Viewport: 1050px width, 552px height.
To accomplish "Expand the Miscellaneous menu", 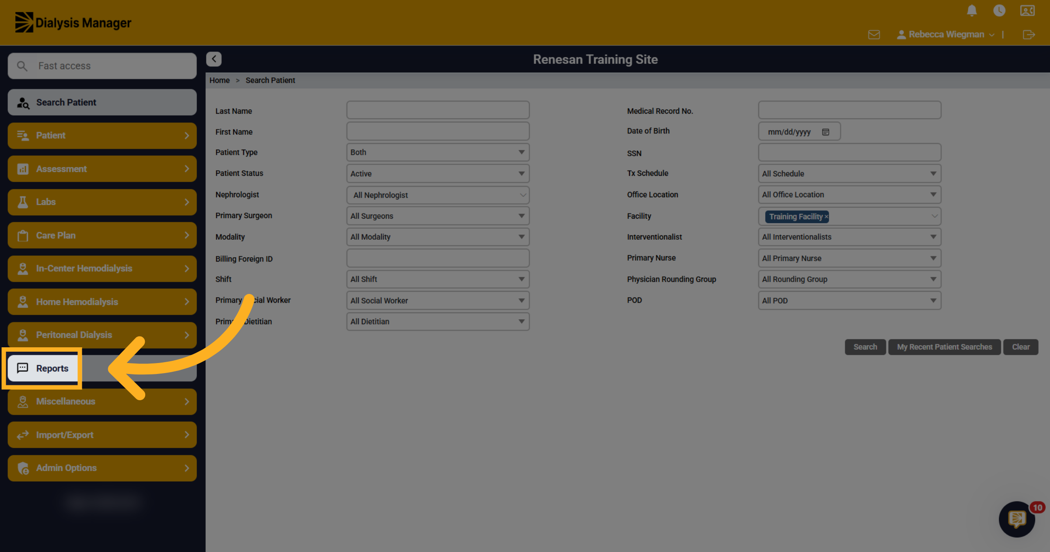I will 102,402.
